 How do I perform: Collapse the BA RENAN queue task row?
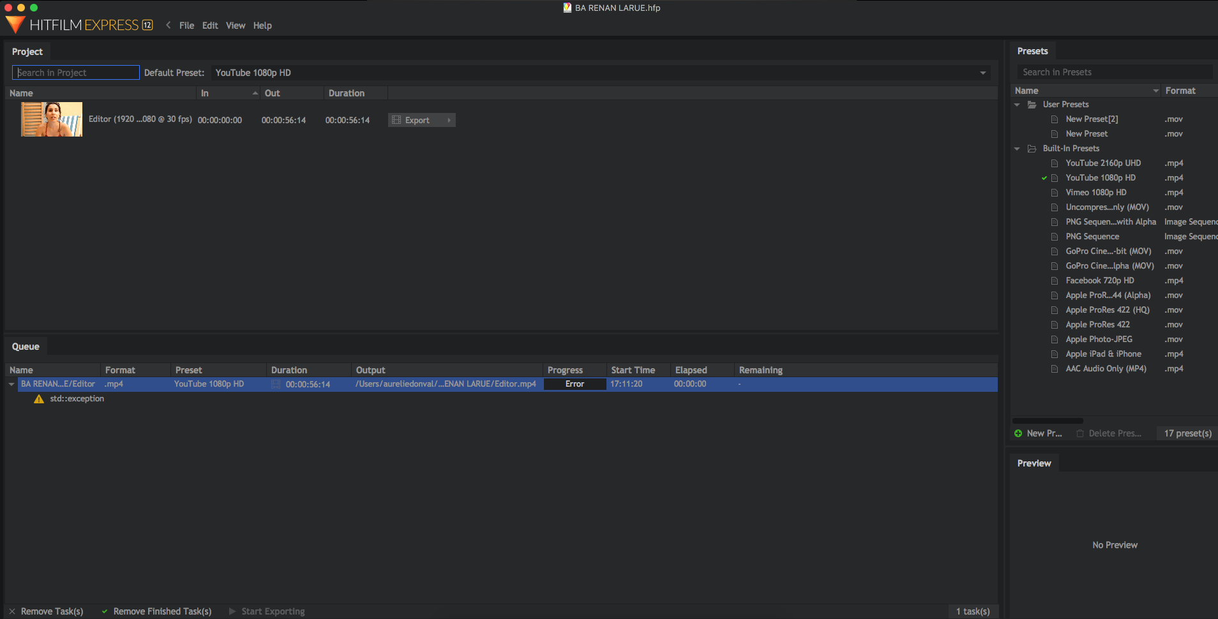click(11, 384)
